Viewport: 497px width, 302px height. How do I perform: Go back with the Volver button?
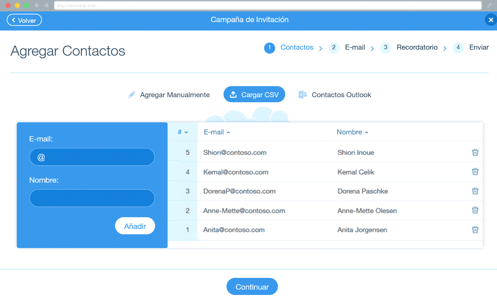24,20
